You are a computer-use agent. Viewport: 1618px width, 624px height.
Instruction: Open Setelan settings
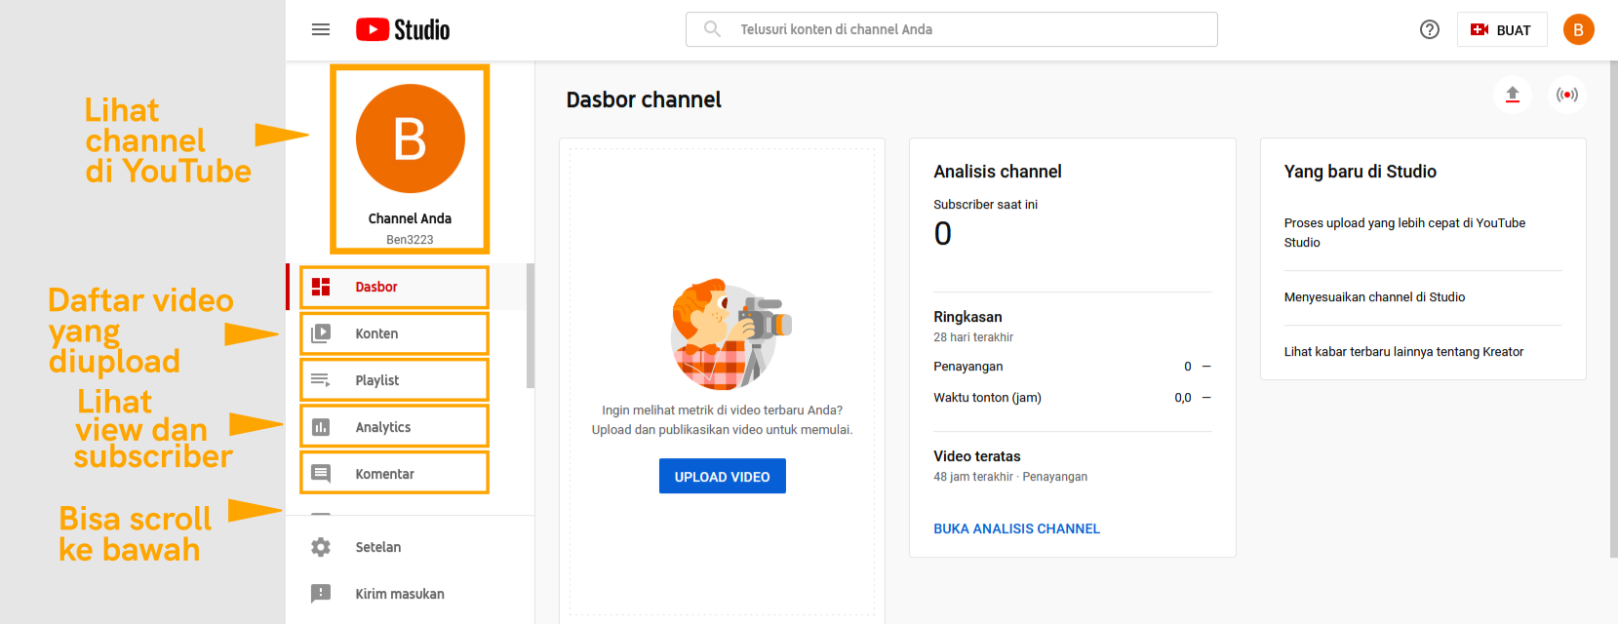pyautogui.click(x=410, y=547)
